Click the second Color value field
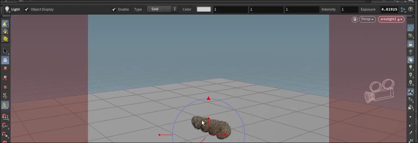The width and height of the screenshot is (418, 143). pyautogui.click(x=266, y=9)
